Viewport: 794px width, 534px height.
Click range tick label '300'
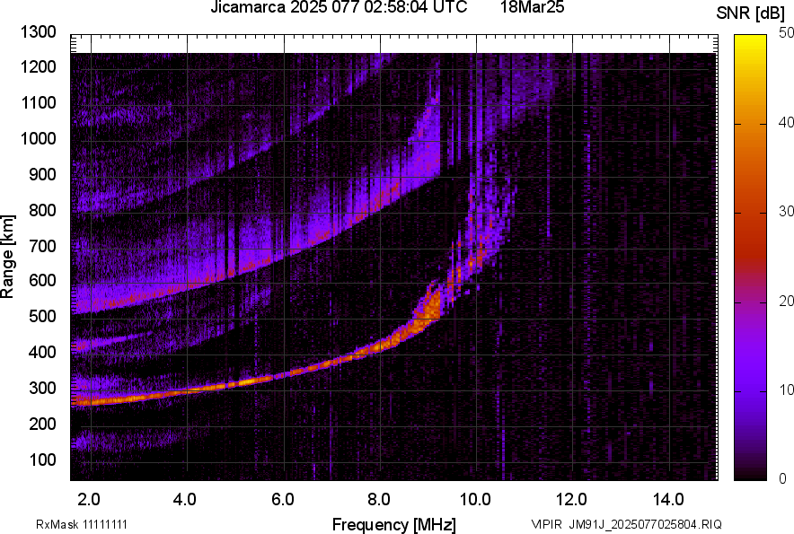pos(42,389)
